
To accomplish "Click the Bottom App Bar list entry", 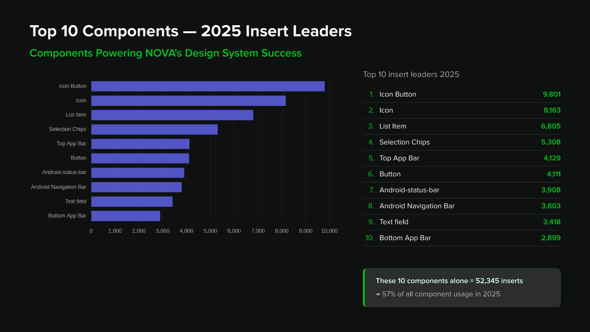I will point(462,238).
